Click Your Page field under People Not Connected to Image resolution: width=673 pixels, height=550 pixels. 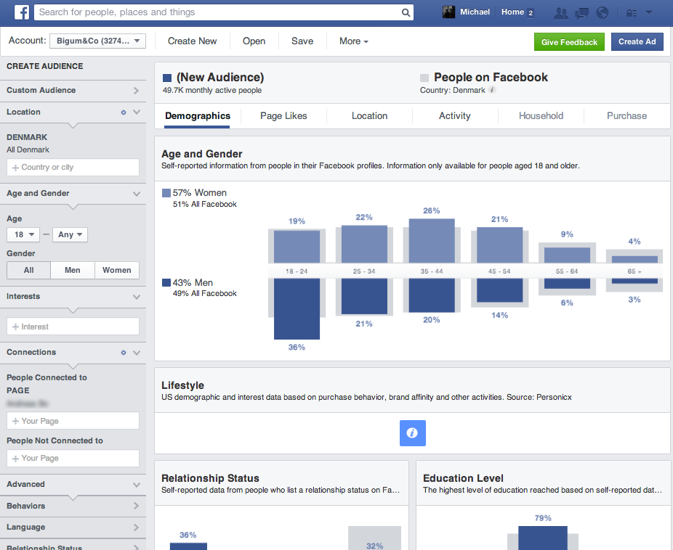[x=73, y=459]
